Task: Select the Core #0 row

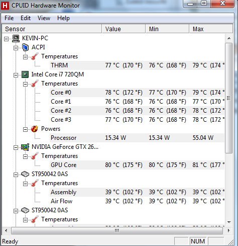Action: tap(137, 93)
